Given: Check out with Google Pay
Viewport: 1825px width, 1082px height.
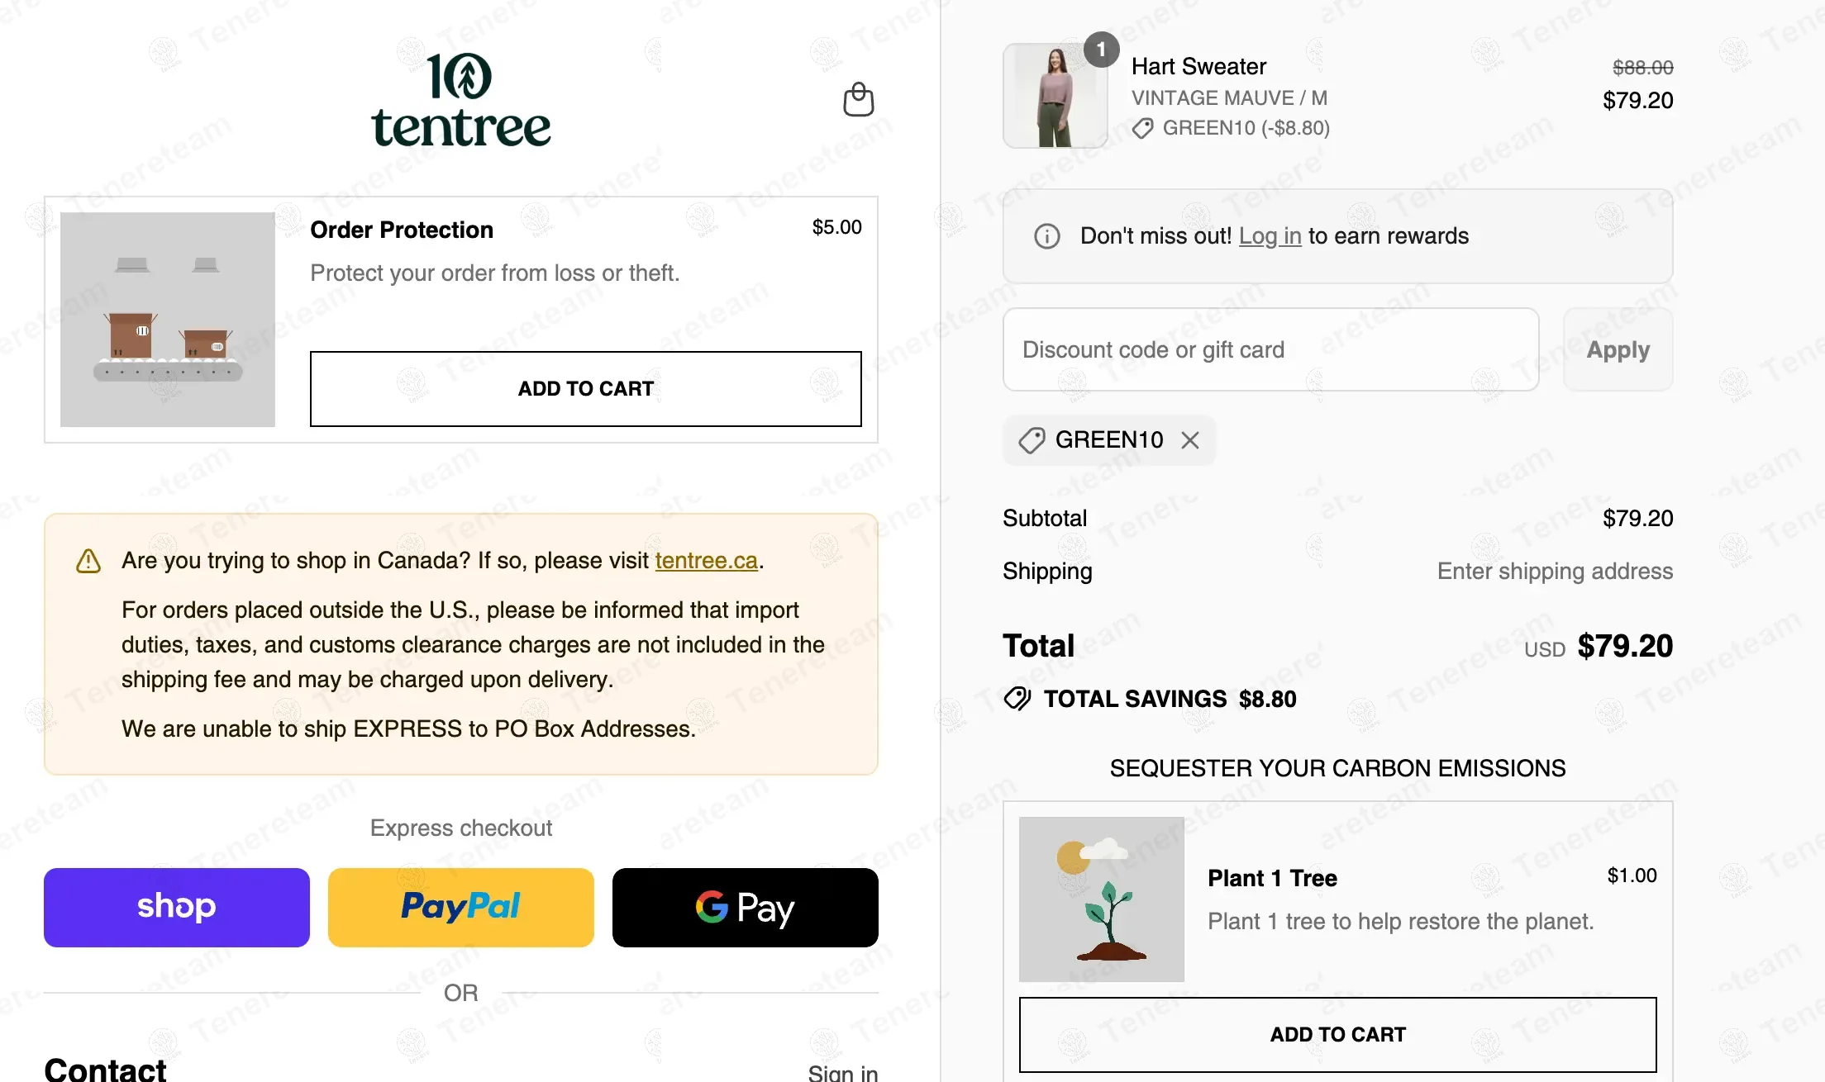Looking at the screenshot, I should point(746,908).
